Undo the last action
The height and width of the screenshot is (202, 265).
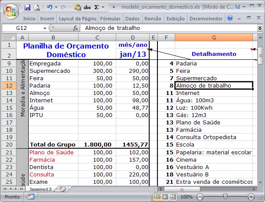pos(50,7)
